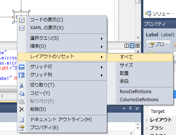Open the グリッド行 submenu

pos(62,67)
